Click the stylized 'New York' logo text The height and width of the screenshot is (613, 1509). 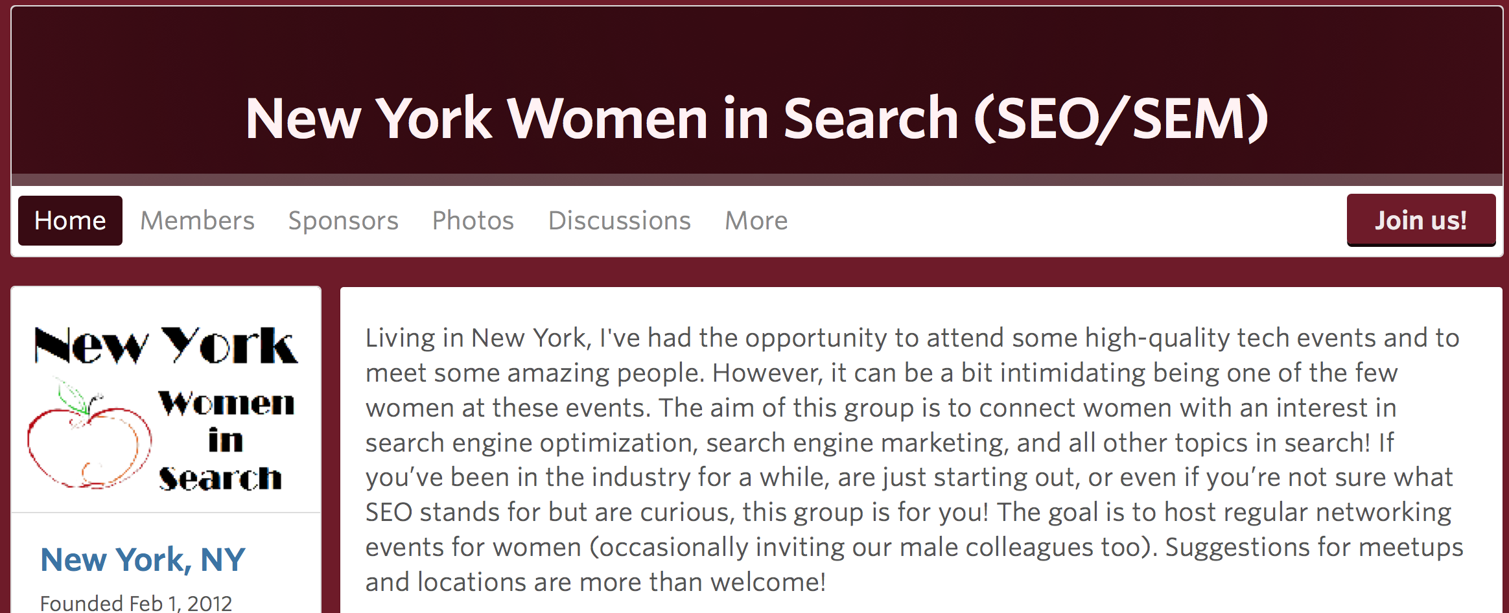pos(166,345)
